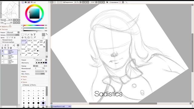194x109 pixels.
Task: Zoom in with navigator plus button
Action: click(16, 20)
